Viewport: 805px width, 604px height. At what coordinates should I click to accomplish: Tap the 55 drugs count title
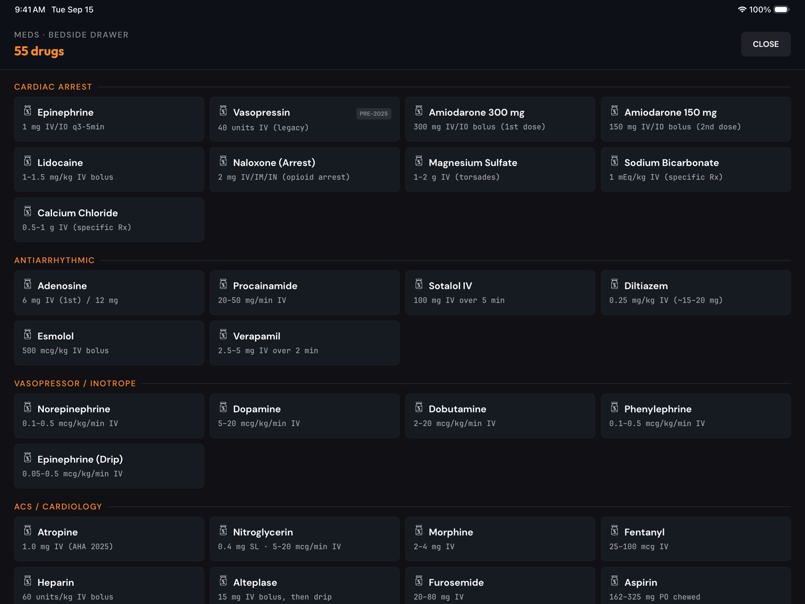coord(39,51)
